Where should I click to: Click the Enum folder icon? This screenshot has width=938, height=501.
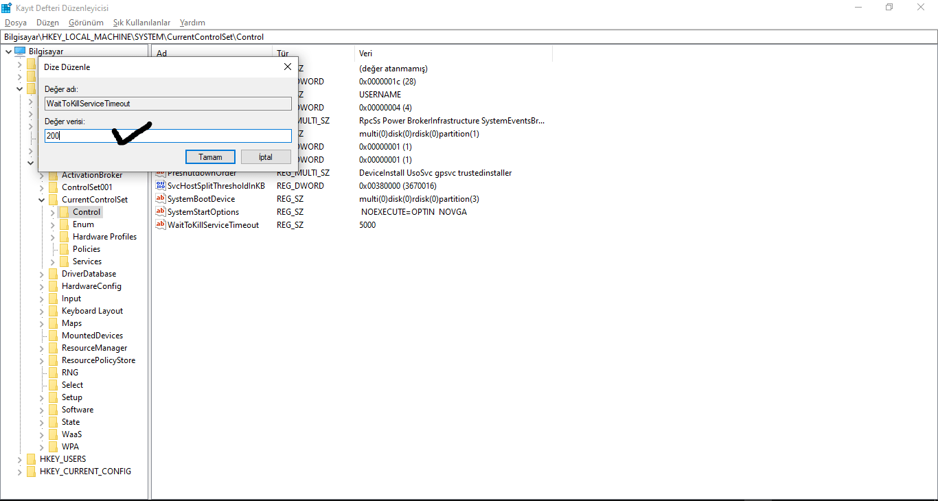click(65, 224)
